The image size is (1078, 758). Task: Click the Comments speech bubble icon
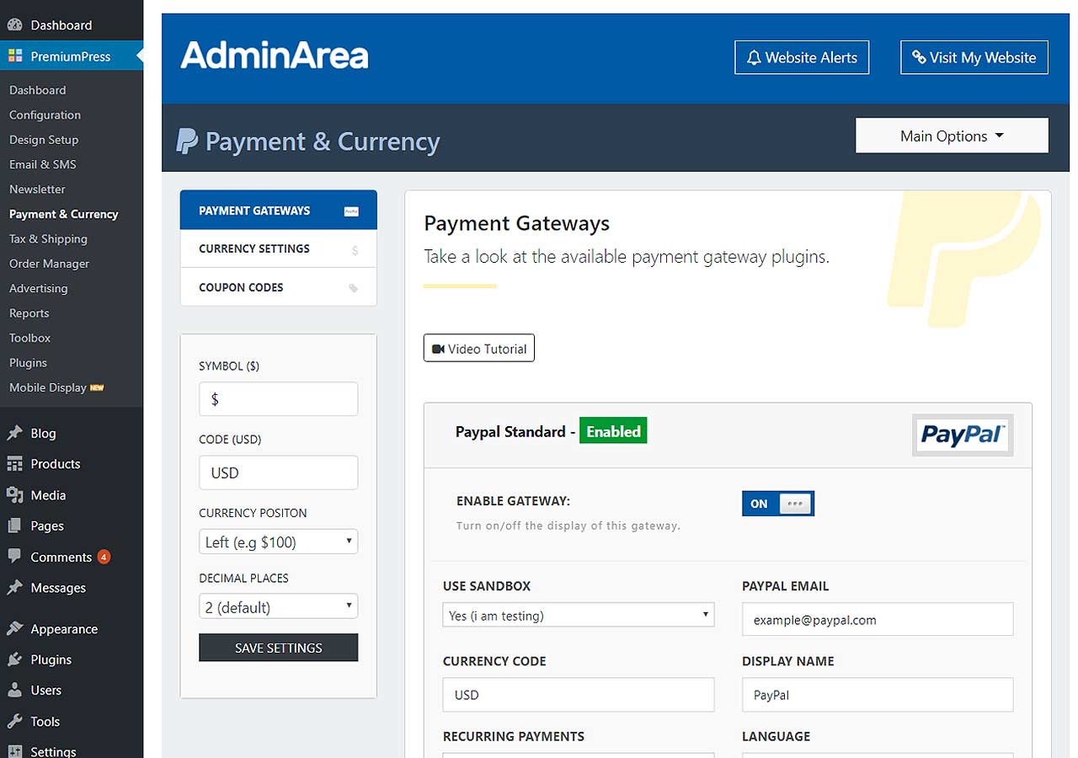point(14,557)
